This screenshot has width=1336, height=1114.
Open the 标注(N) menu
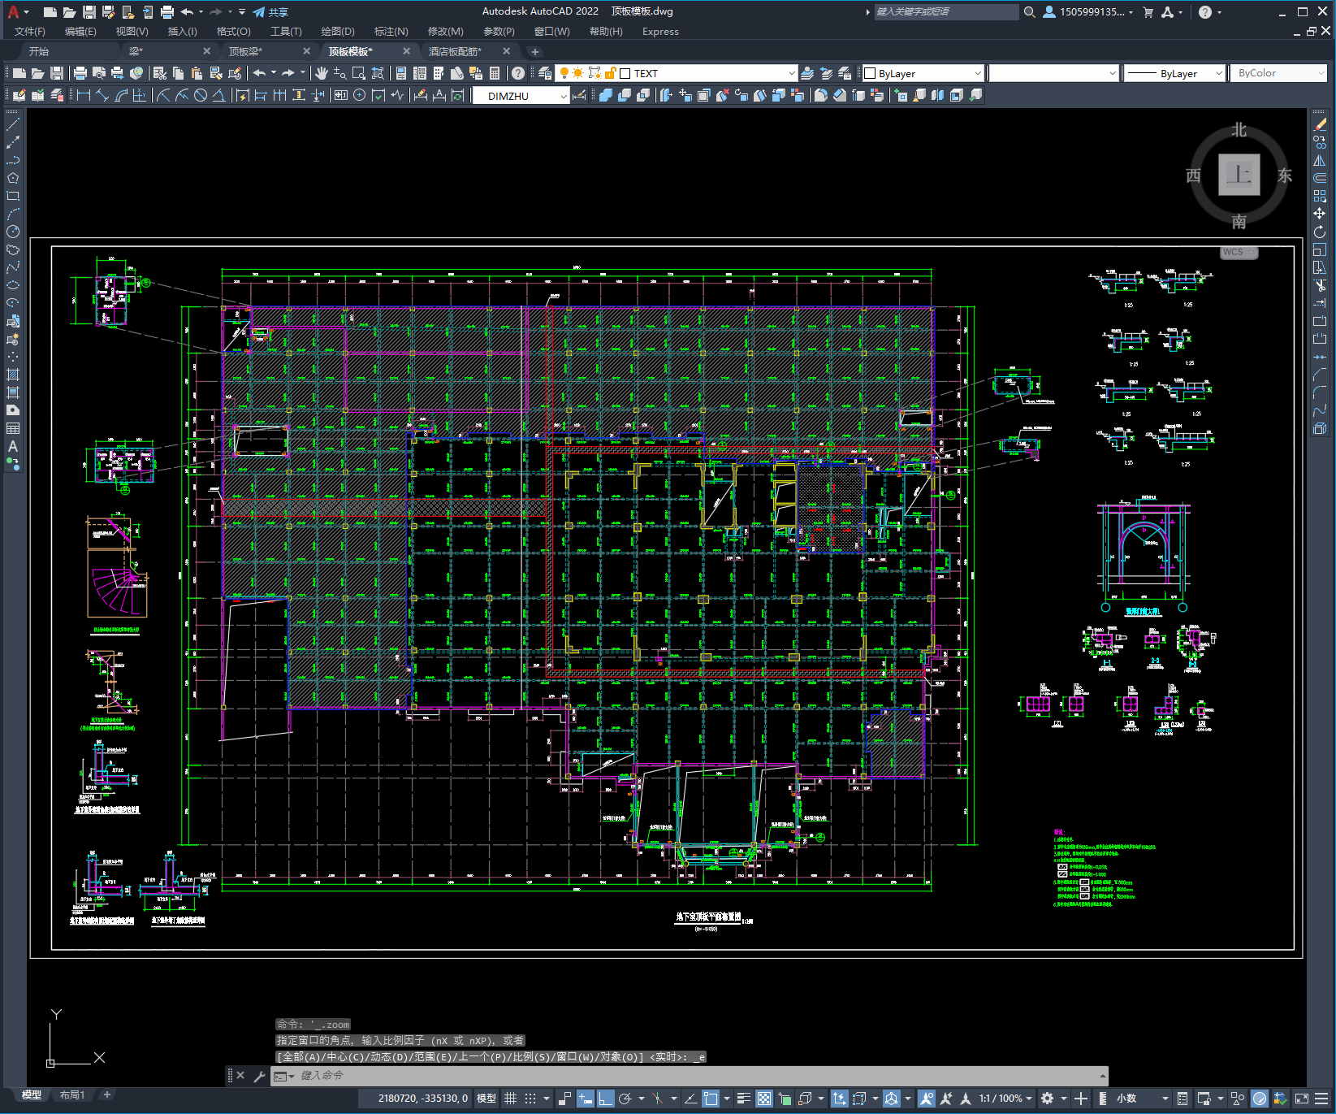coord(391,32)
